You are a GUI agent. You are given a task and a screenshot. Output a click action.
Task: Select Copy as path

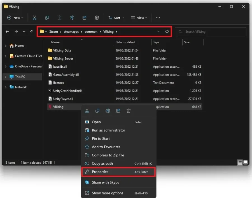(x=118, y=164)
